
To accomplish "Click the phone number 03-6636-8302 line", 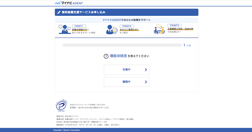I will coord(88,125).
